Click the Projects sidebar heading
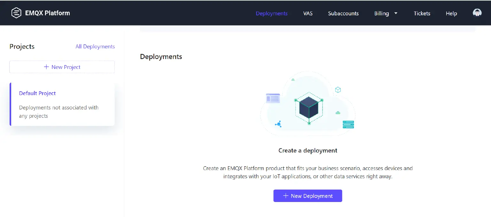491x217 pixels. tap(22, 46)
